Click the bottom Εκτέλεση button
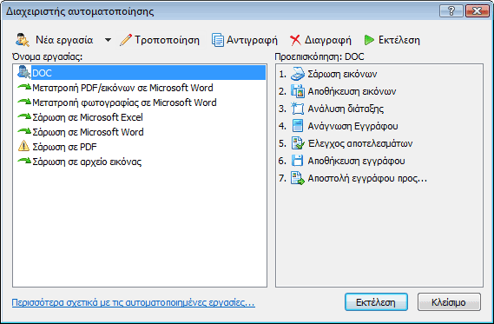Image resolution: width=494 pixels, height=324 pixels. [x=376, y=302]
